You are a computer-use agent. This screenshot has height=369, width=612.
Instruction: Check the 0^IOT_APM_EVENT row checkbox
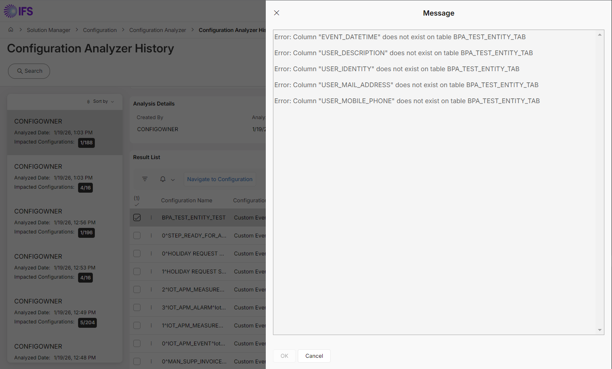137,343
